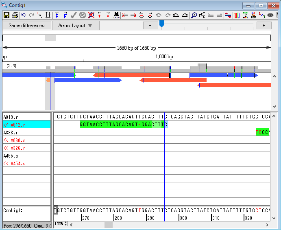
Task: Click the red T in consensus sequence
Action: pyautogui.click(x=139, y=210)
